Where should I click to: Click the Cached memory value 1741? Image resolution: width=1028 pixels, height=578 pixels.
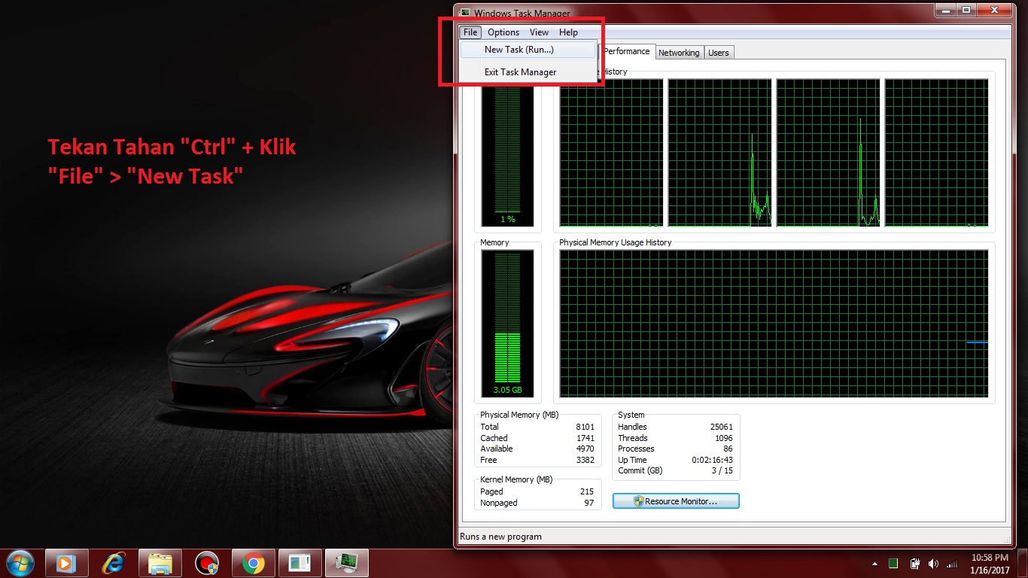click(585, 438)
